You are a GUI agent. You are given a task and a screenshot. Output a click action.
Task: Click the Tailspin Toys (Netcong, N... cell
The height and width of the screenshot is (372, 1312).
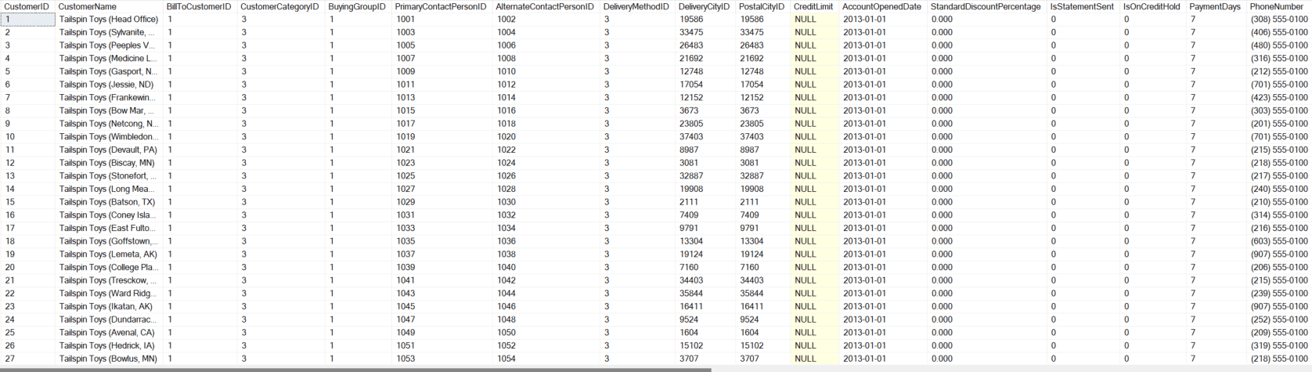pyautogui.click(x=110, y=124)
